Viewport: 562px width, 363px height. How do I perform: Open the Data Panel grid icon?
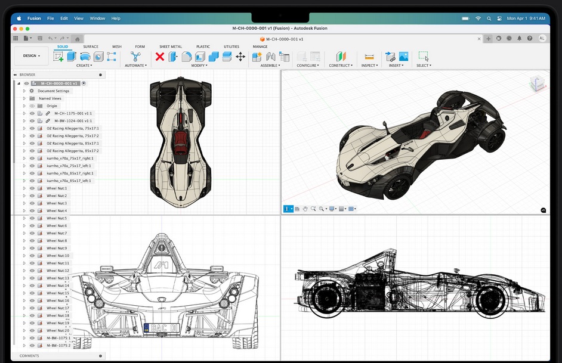coord(16,38)
